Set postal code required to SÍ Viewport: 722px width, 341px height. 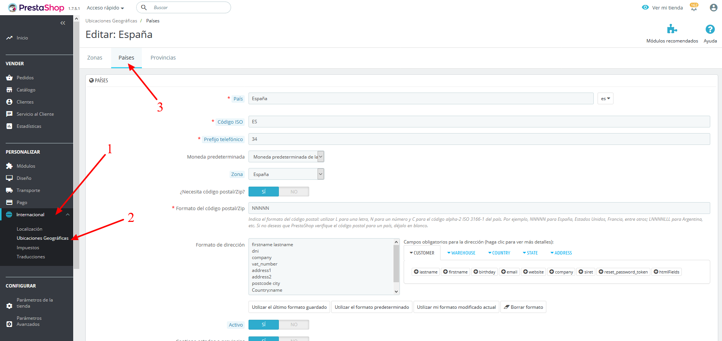pyautogui.click(x=264, y=192)
